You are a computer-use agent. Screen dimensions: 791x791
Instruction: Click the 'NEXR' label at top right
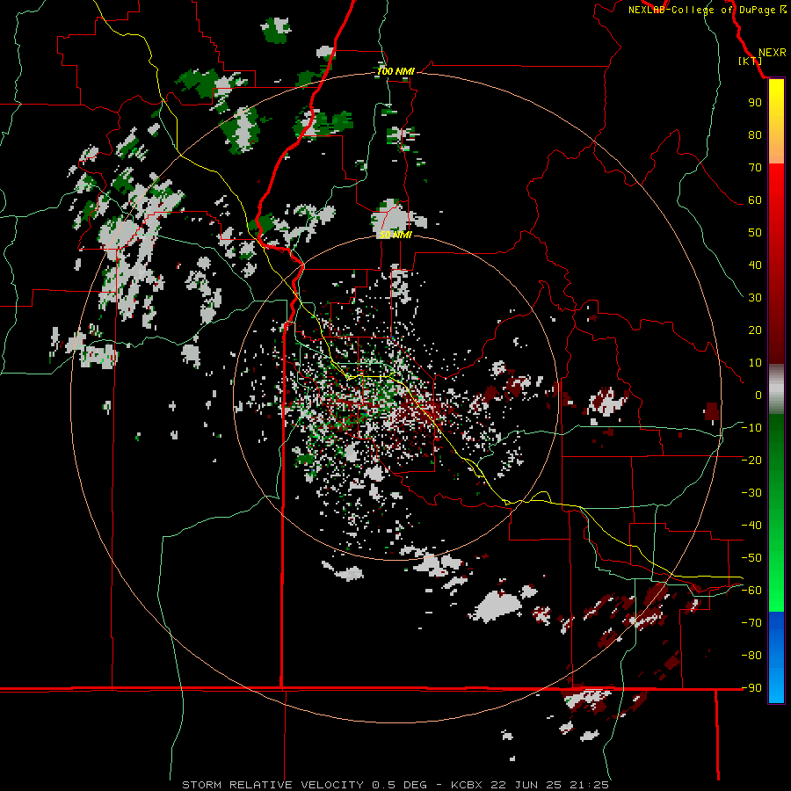[x=773, y=53]
